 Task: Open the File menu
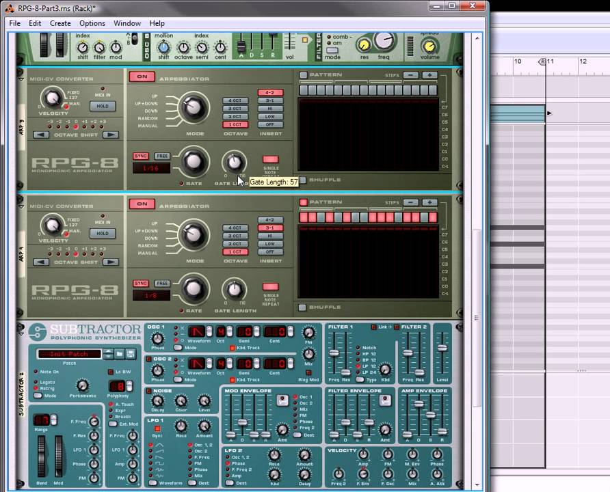pos(15,23)
